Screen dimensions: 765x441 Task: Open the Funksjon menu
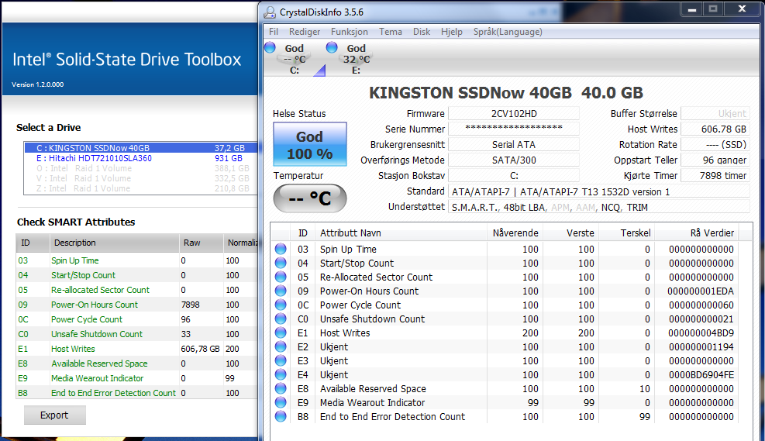pyautogui.click(x=350, y=32)
